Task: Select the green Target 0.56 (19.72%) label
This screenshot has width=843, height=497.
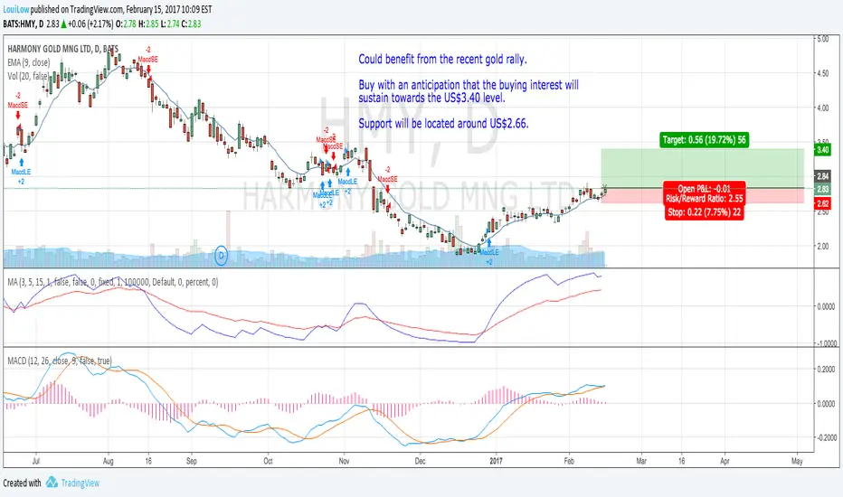Action: [705, 140]
